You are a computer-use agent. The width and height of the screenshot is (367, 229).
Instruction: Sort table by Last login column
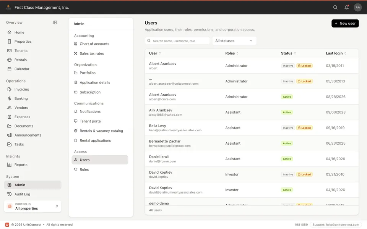336,53
